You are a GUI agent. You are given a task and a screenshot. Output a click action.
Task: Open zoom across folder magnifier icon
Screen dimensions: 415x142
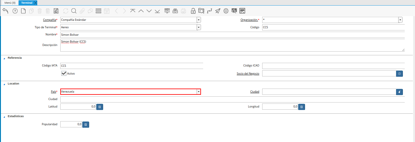[201, 11]
